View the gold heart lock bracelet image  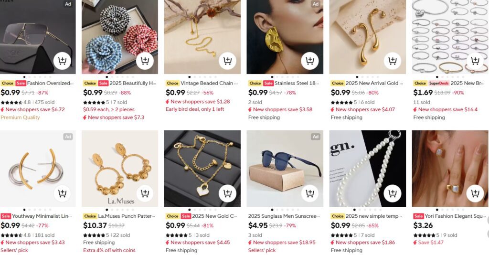coord(202,169)
